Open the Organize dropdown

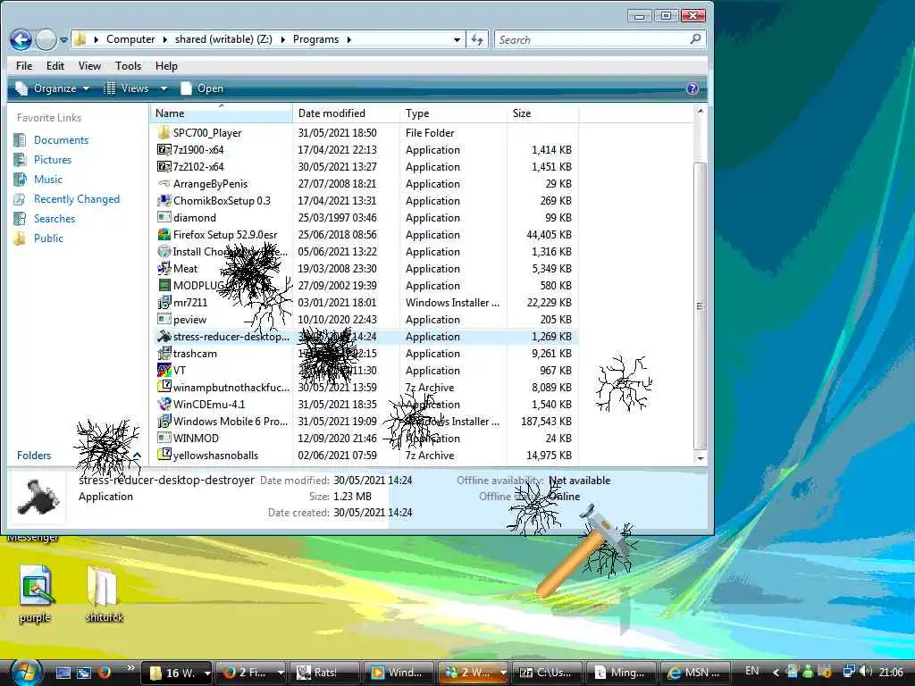[x=52, y=88]
